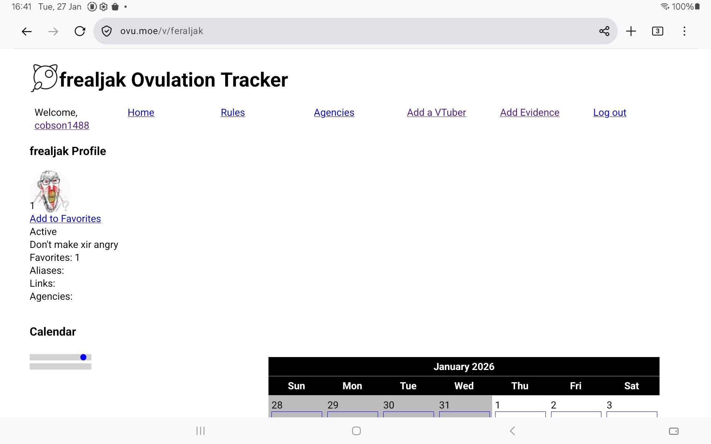Open the Rules page
This screenshot has height=444, width=711.
click(233, 112)
